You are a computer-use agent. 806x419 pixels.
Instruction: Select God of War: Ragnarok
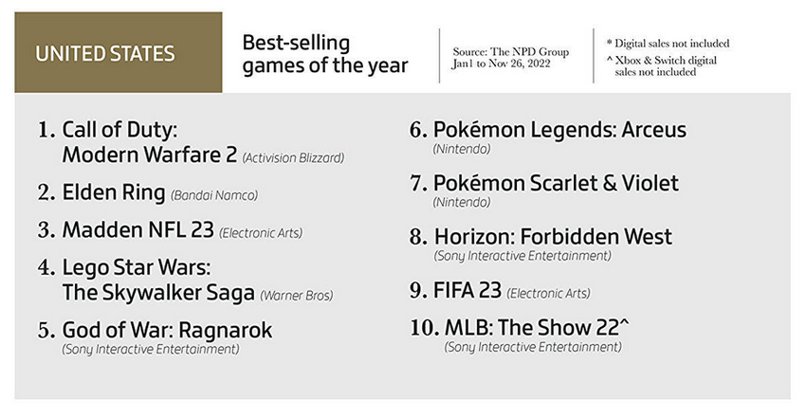tap(168, 330)
